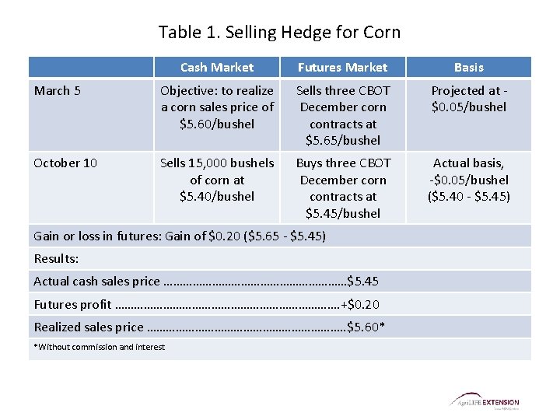Click the Gain or loss in futures row
The height and width of the screenshot is (420, 560).
[280, 236]
